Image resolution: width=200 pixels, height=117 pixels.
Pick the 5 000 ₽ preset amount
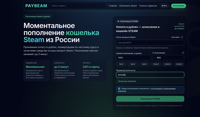[x=179, y=64]
